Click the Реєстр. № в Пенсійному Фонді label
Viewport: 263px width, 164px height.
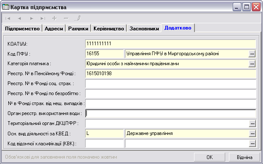(x=42, y=73)
